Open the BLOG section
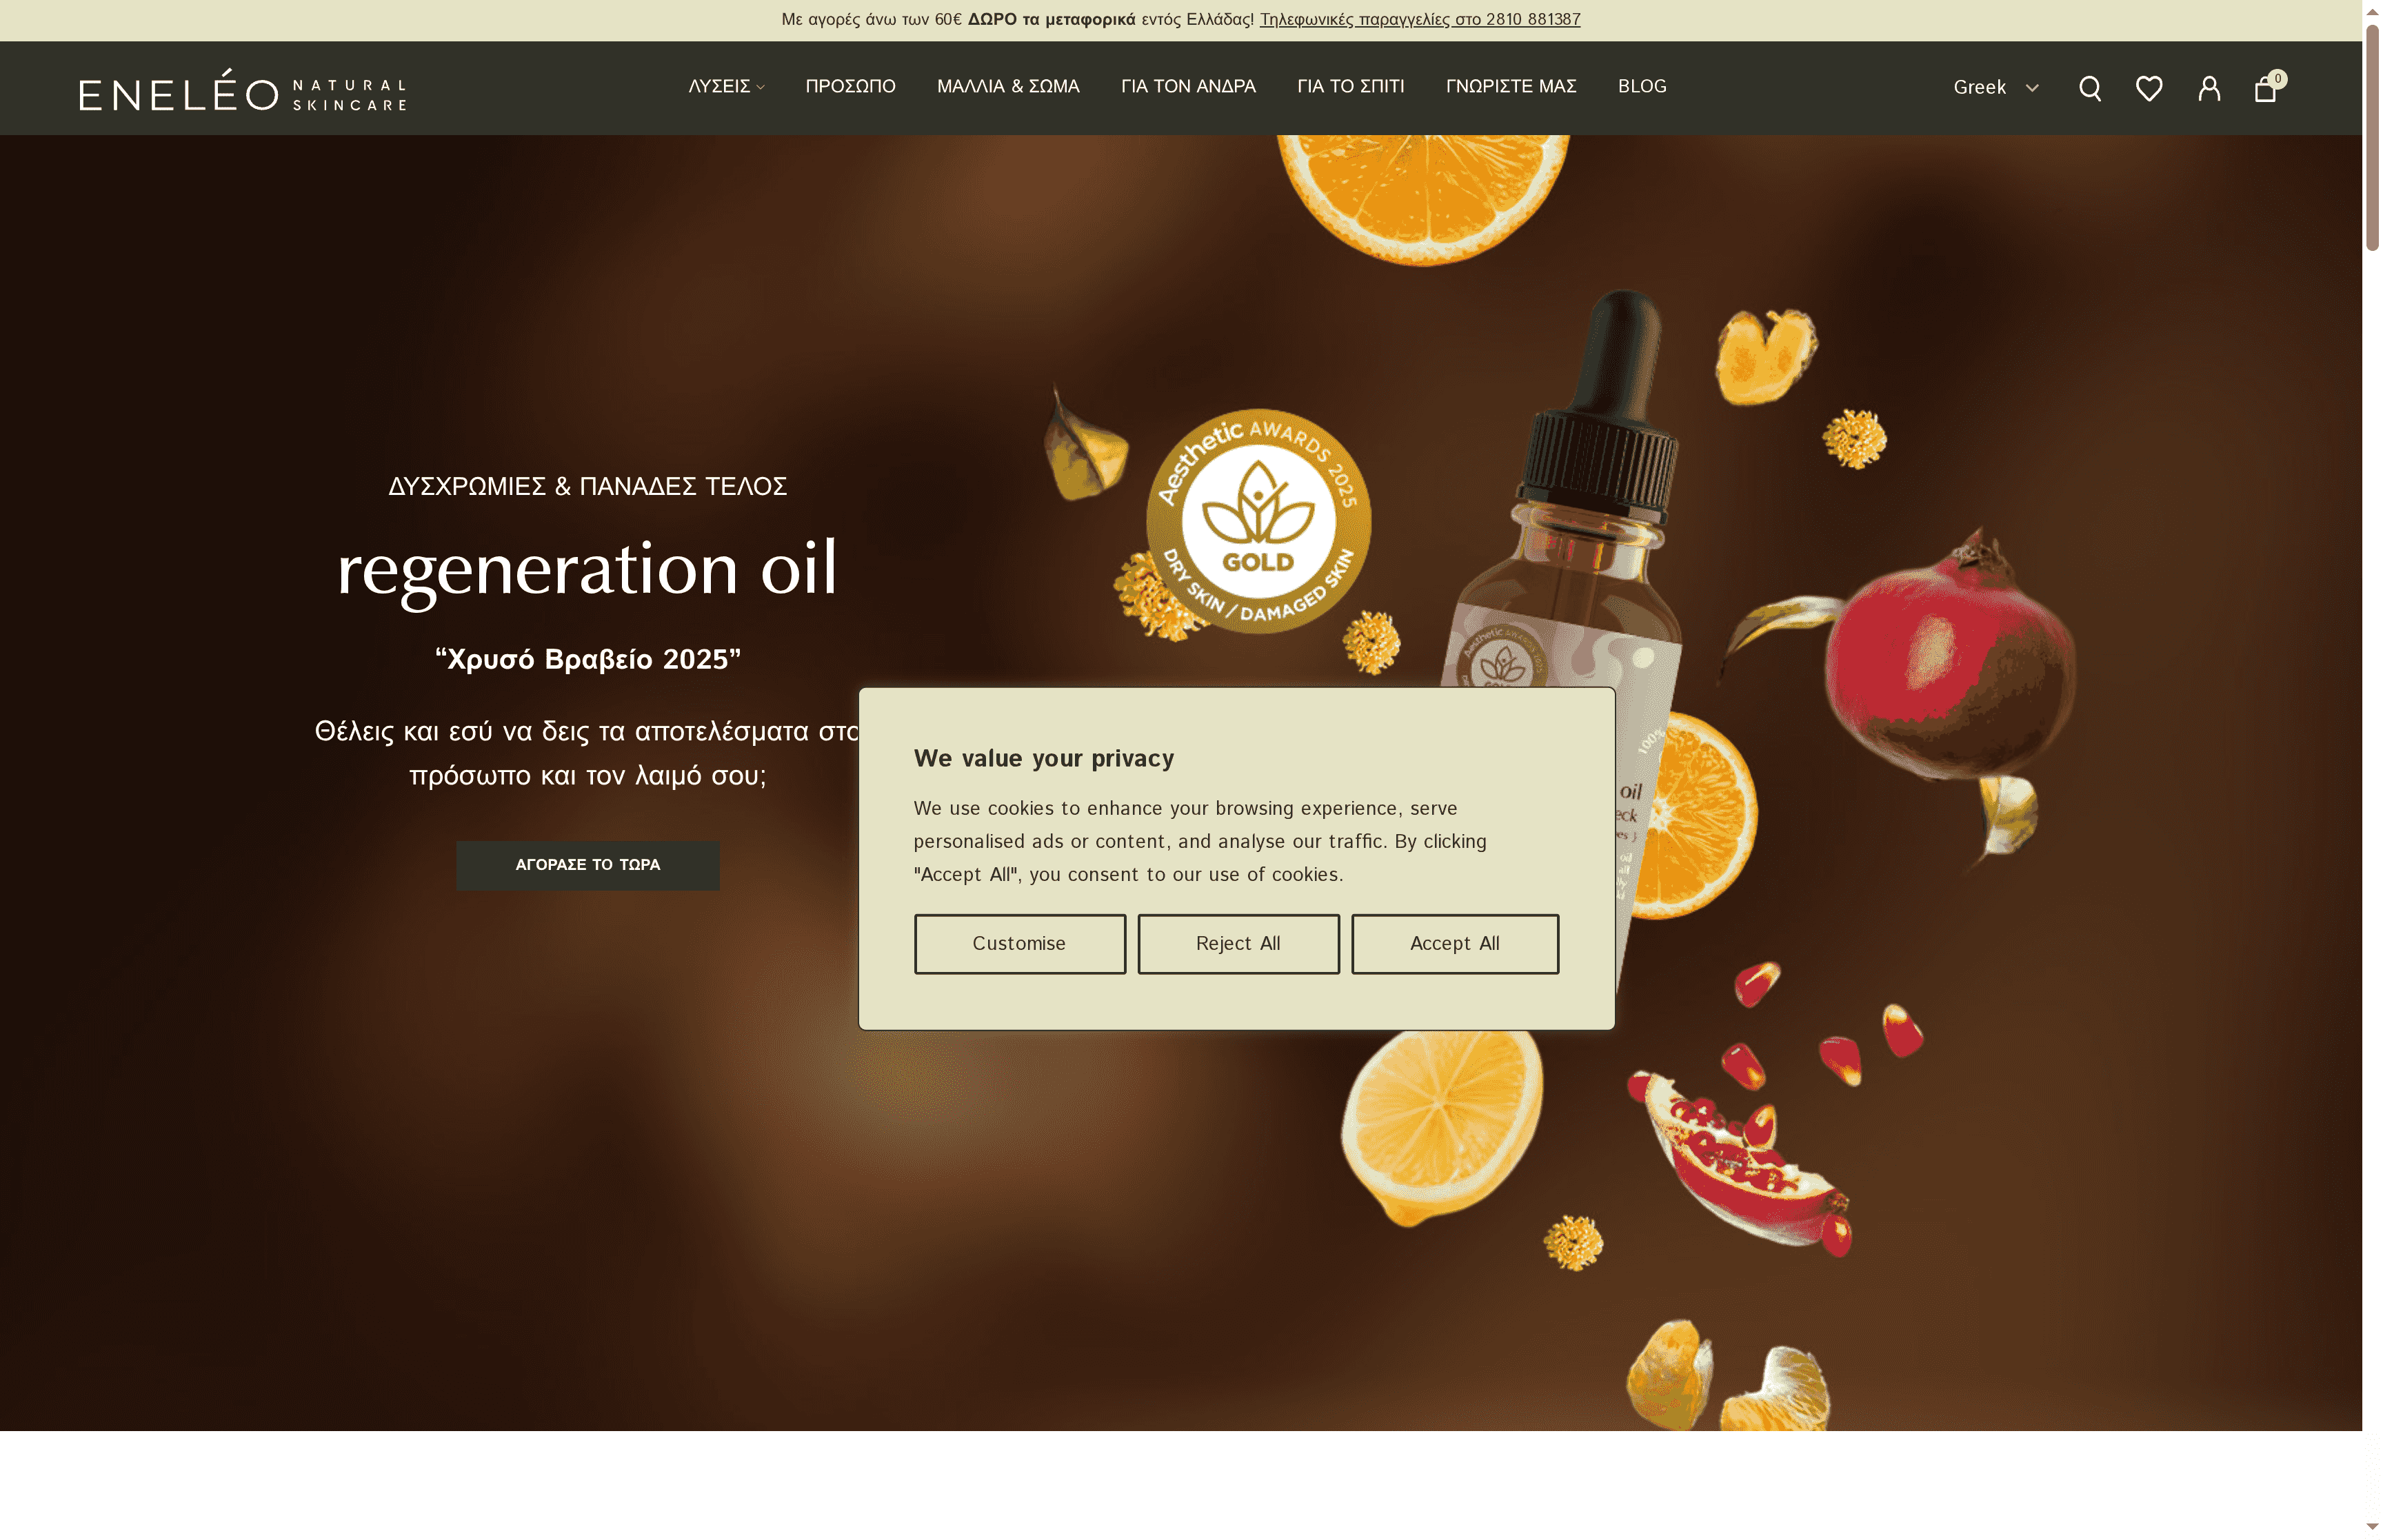Screen dimensions: 2383x1540 [x=1641, y=86]
